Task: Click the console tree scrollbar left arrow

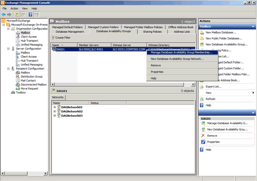Action: click(2, 173)
